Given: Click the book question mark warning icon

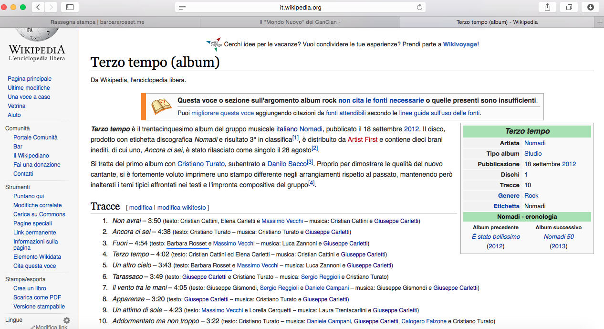Looking at the screenshot, I should click(x=161, y=106).
